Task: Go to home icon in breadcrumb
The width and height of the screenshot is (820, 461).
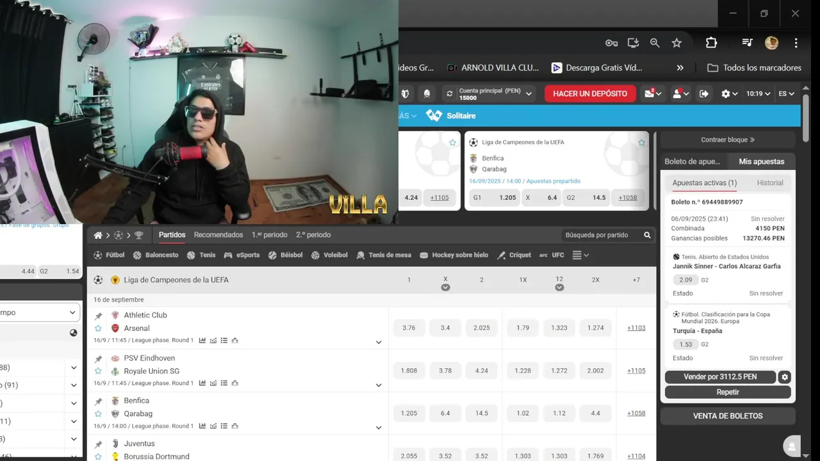Action: coord(98,235)
